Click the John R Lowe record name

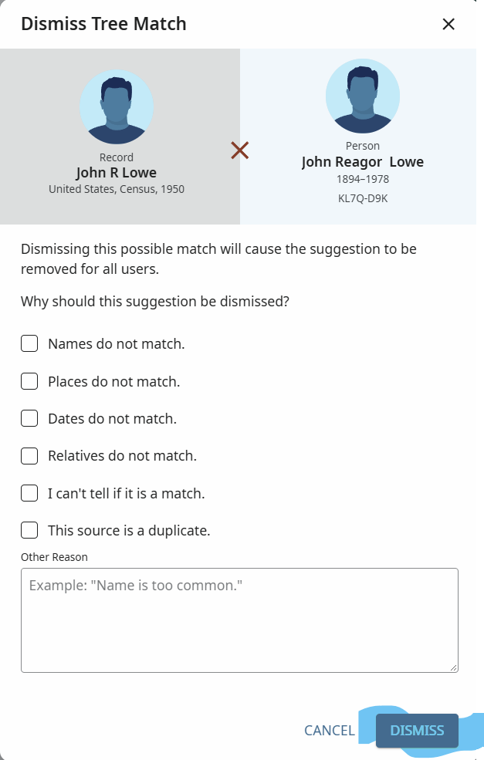pyautogui.click(x=117, y=173)
